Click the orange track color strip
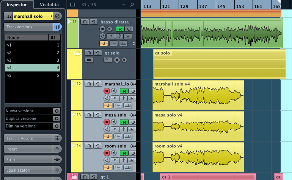 [x=72, y=14]
